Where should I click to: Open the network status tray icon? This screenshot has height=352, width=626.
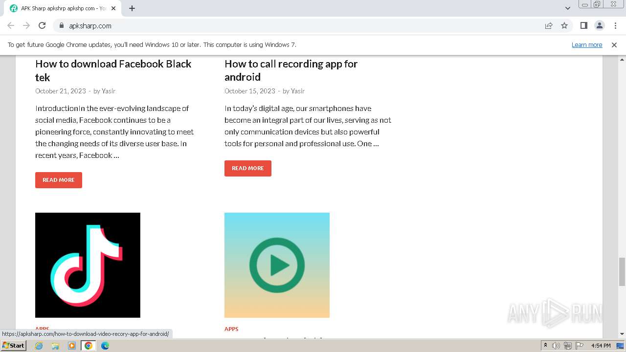coord(568,346)
